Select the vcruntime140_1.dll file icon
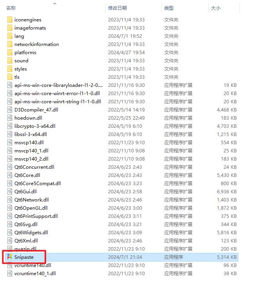Viewport: 277px width, 297px height. click(x=10, y=273)
